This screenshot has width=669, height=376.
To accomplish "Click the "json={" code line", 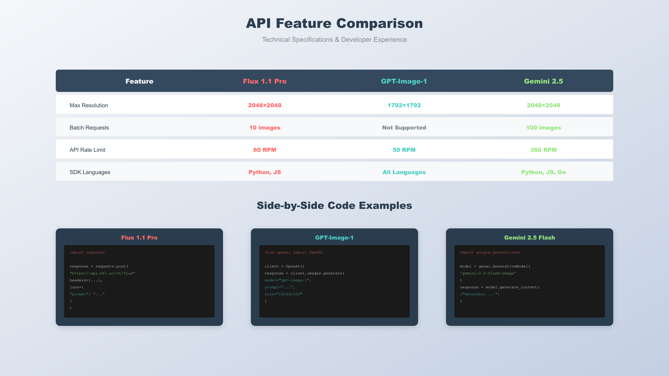I will (x=77, y=287).
